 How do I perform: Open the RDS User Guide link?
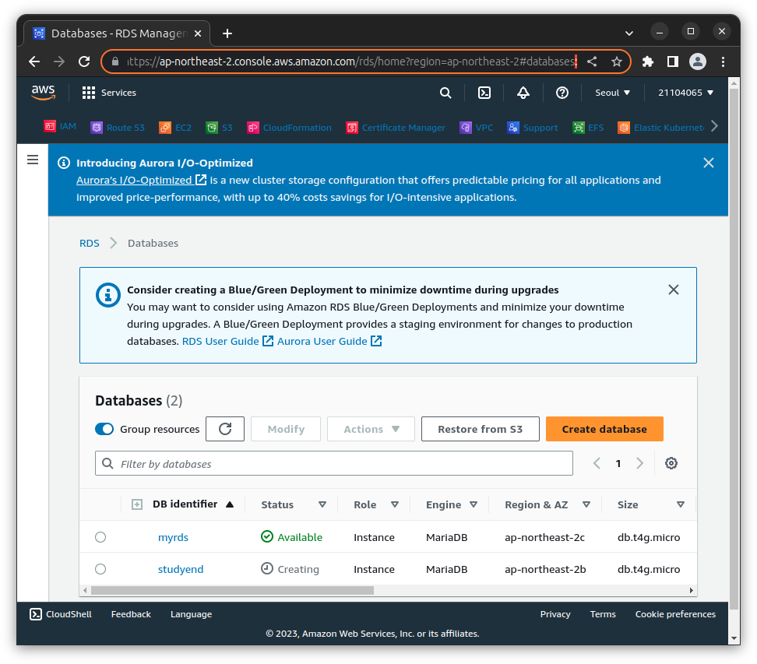227,341
